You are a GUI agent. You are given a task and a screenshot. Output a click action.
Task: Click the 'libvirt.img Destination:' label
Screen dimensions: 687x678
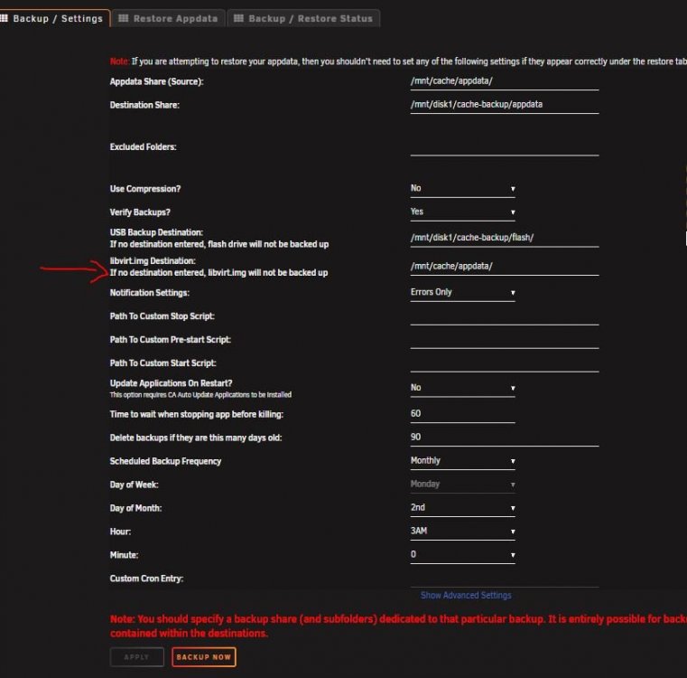pos(153,261)
